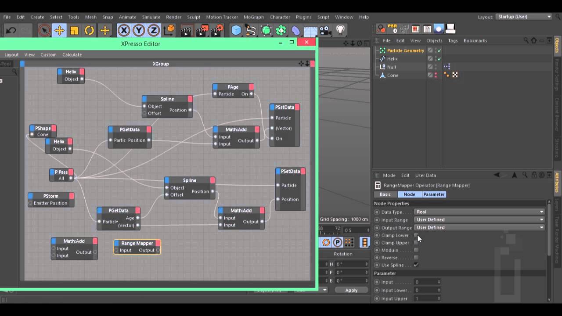Toggle the Y axis lock
This screenshot has width=562, height=316.
tap(139, 30)
